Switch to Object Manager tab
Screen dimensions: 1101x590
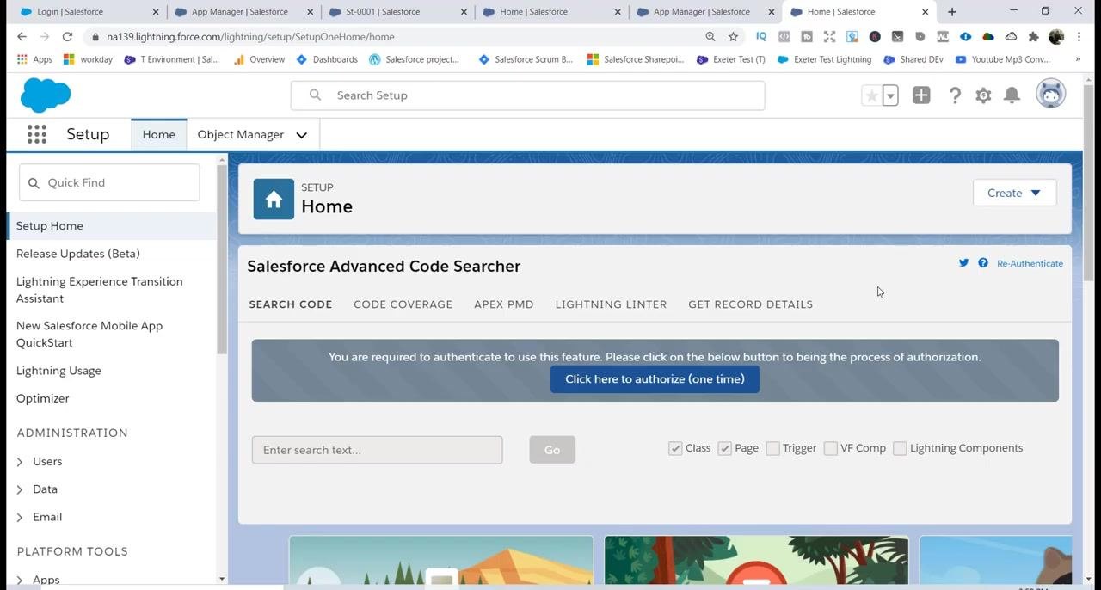point(241,135)
